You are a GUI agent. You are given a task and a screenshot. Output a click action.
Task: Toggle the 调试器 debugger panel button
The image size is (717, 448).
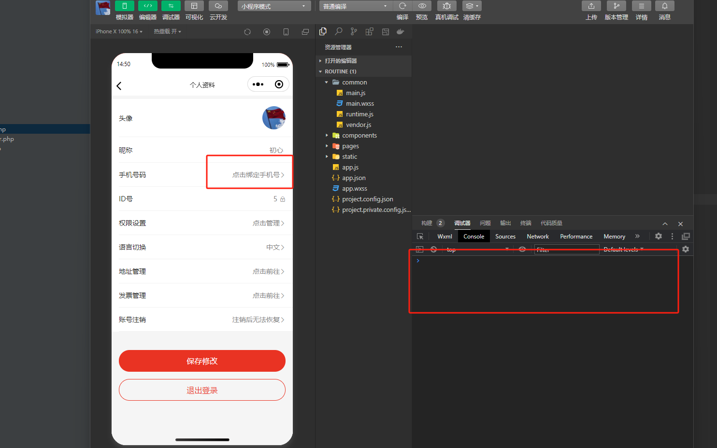(171, 6)
